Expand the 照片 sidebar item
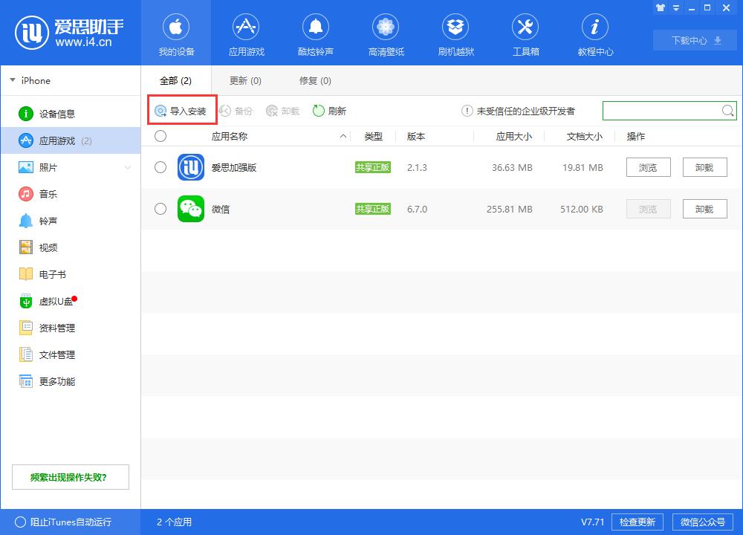This screenshot has height=535, width=743. 129,167
